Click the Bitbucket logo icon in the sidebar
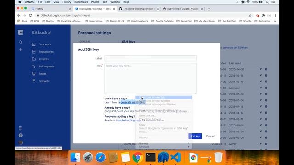Viewport: 294px width, 165px height. (x=21, y=33)
